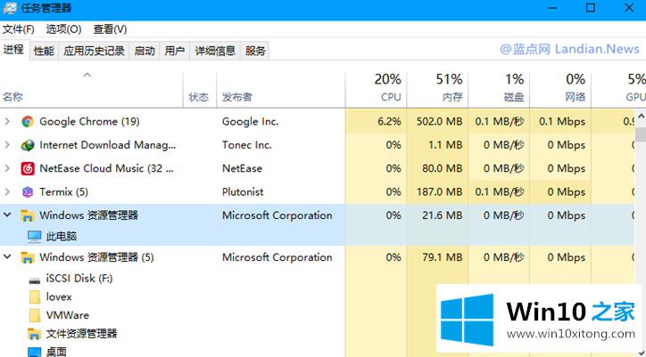Expand the Google Chrome (19) process group

(7, 121)
